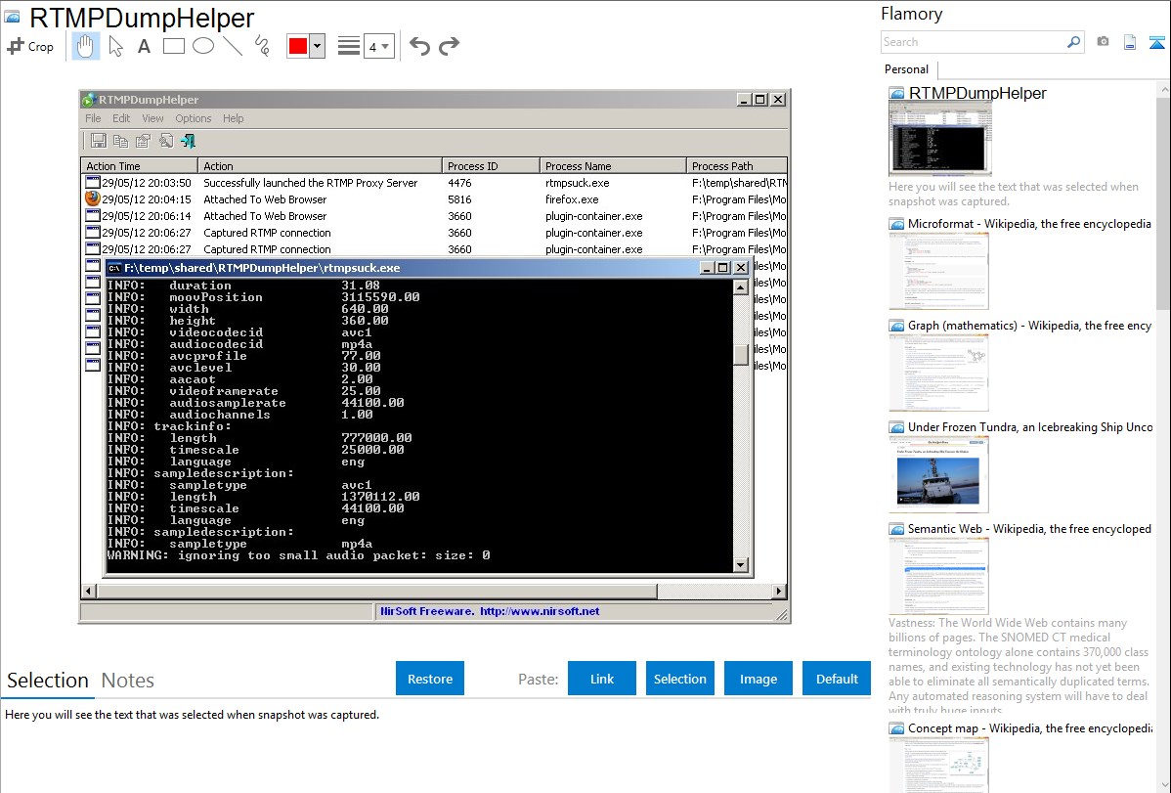1171x793 pixels.
Task: Click the Find icon in RTMPDumpHelper toolbar
Action: (x=166, y=141)
